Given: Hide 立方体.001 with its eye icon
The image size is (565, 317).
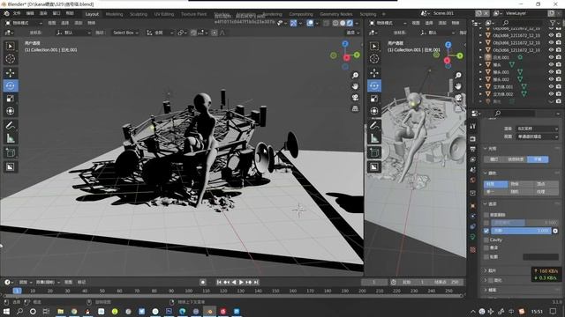Looking at the screenshot, I should point(551,86).
